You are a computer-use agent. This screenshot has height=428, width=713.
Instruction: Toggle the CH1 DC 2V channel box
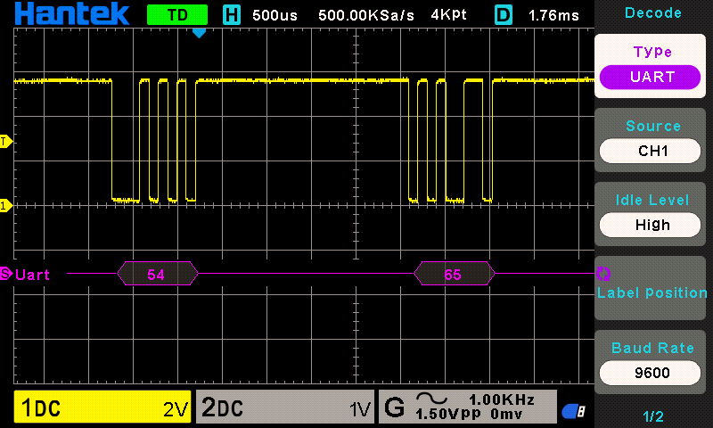(102, 408)
